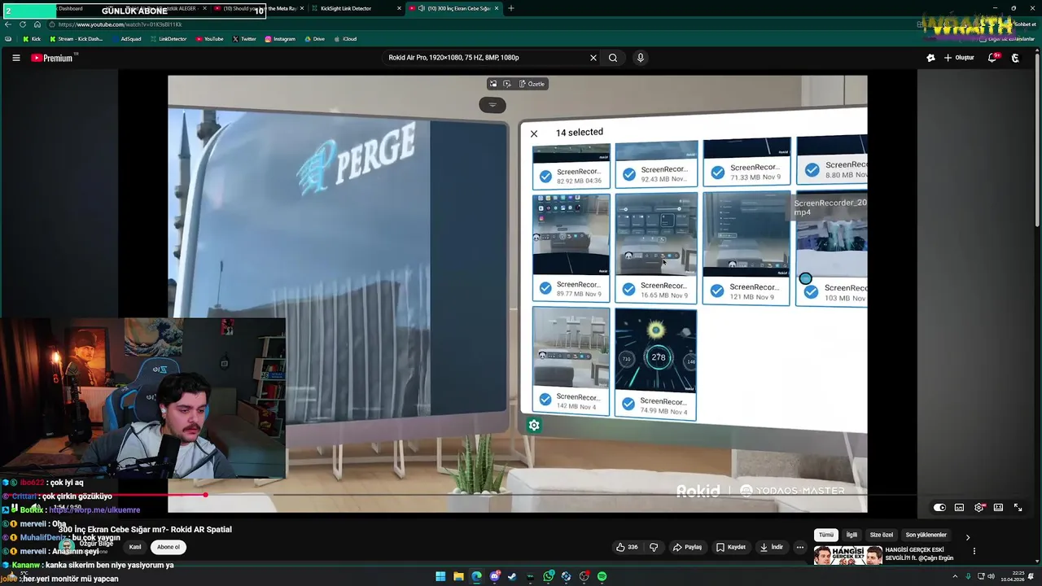The width and height of the screenshot is (1042, 586).
Task: Open the Twitter bookmark
Action: click(244, 39)
